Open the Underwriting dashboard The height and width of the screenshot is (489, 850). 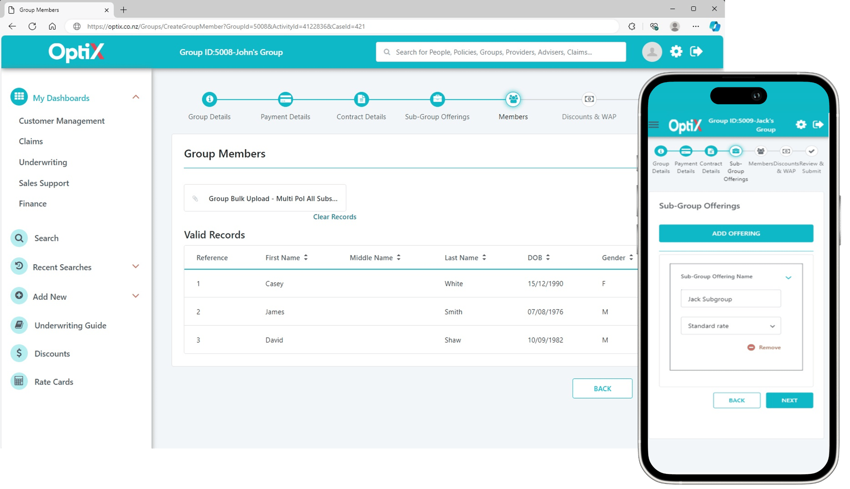point(43,162)
